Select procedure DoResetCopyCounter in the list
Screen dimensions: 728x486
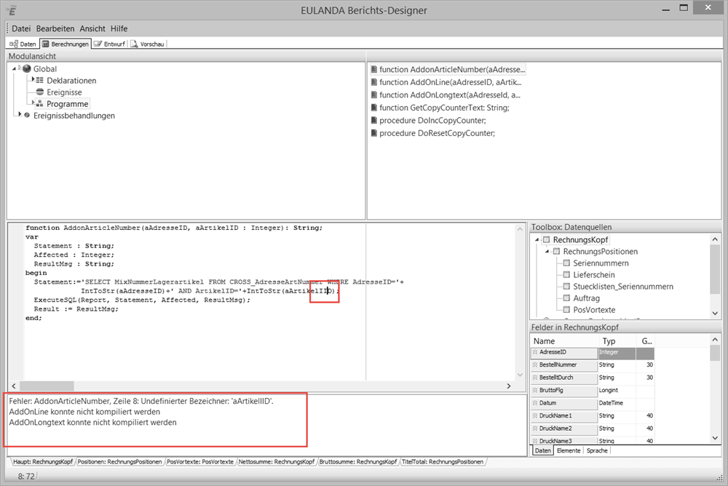437,133
